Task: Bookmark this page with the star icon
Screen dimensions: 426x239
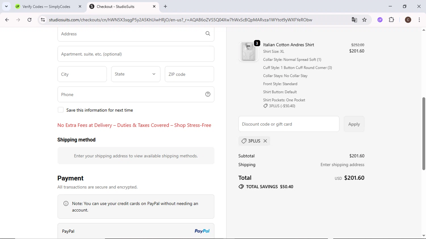Action: 364,20
